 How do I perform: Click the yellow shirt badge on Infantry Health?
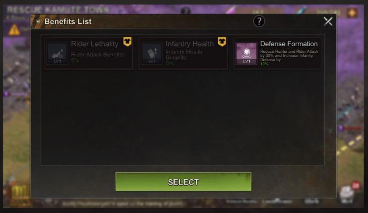point(222,42)
